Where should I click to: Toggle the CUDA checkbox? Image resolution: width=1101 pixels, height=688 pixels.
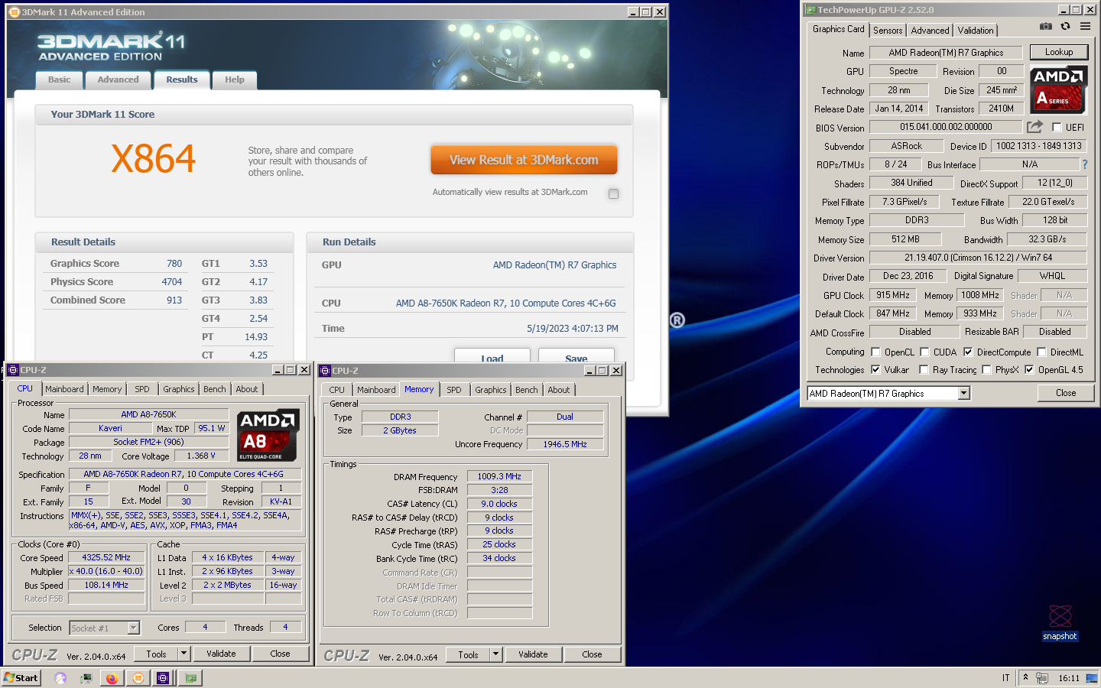click(x=924, y=352)
